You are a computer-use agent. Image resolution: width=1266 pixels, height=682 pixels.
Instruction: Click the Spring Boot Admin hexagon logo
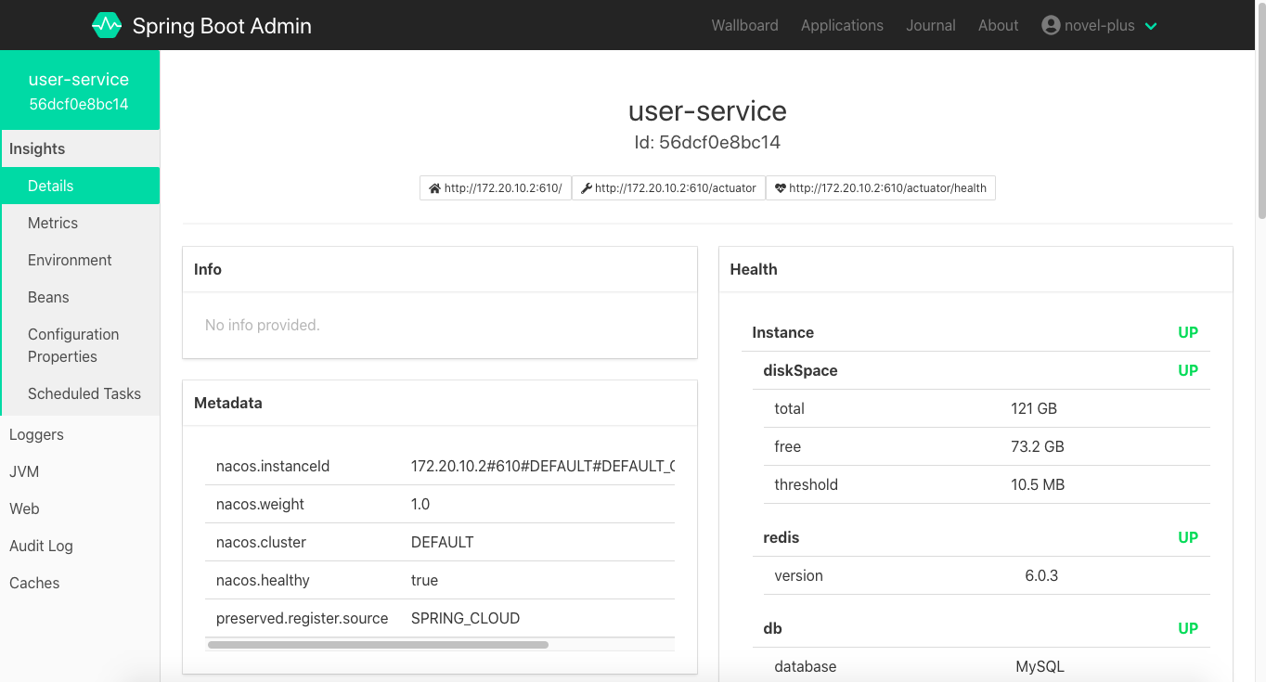(x=107, y=25)
